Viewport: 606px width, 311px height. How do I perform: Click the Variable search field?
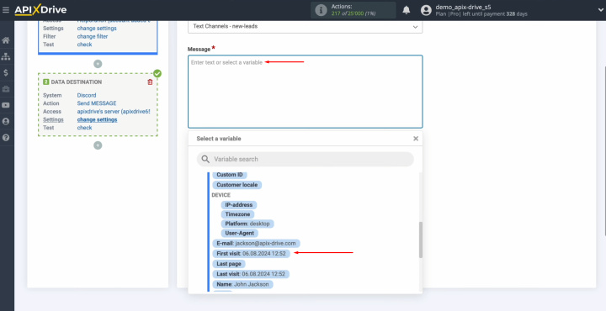point(306,159)
